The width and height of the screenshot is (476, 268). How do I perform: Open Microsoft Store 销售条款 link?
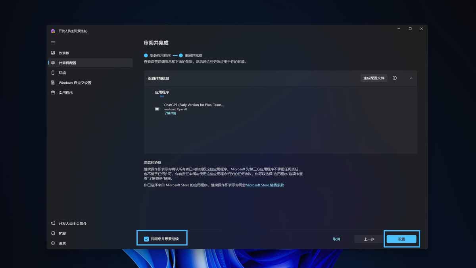(265, 185)
